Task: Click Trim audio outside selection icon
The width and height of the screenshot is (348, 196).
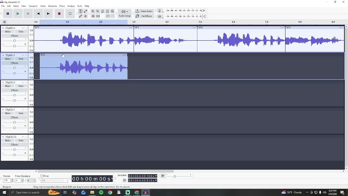Action: 93,16
